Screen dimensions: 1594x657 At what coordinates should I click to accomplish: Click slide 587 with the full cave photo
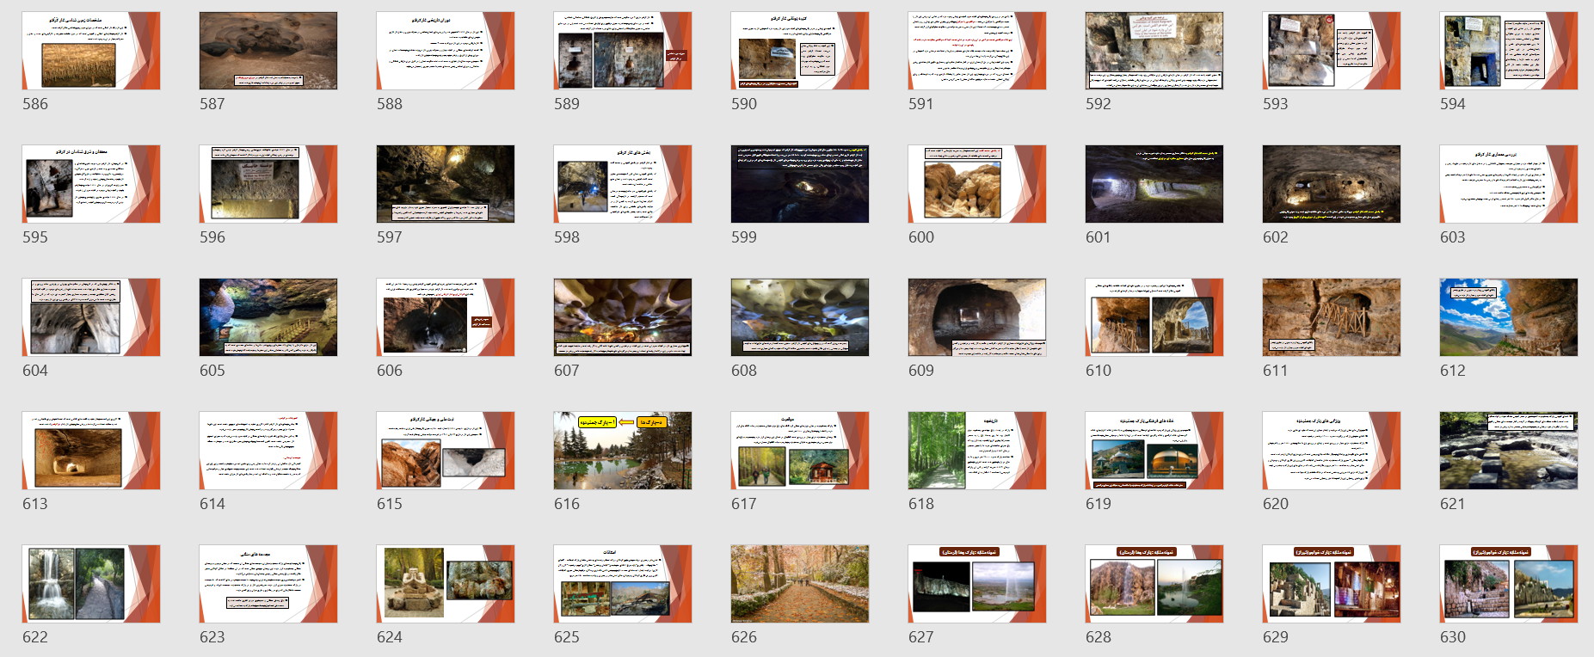[268, 51]
